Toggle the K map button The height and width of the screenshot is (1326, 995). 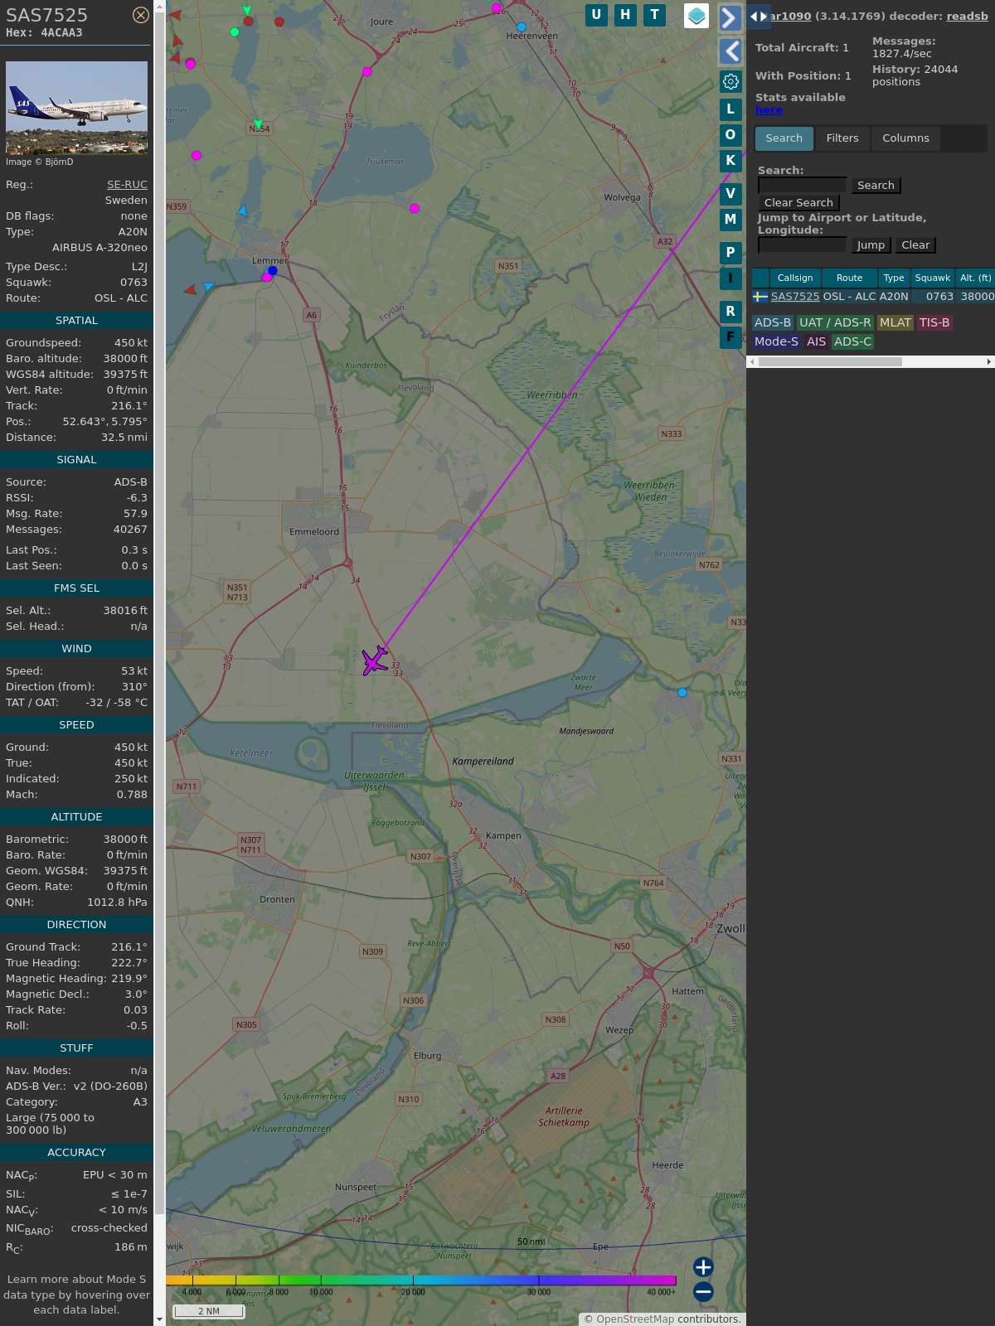(x=730, y=160)
